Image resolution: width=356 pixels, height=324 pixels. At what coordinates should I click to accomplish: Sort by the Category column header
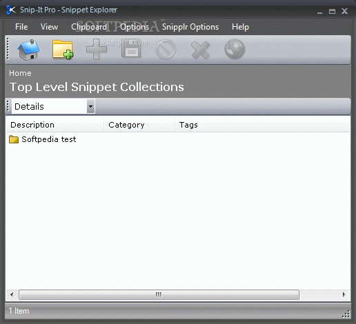tap(139, 125)
